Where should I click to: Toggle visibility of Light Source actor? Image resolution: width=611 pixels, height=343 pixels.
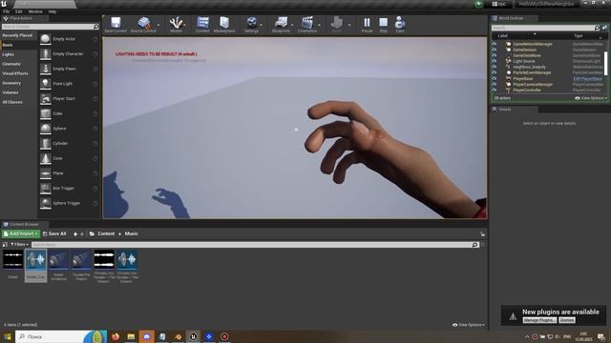(495, 61)
